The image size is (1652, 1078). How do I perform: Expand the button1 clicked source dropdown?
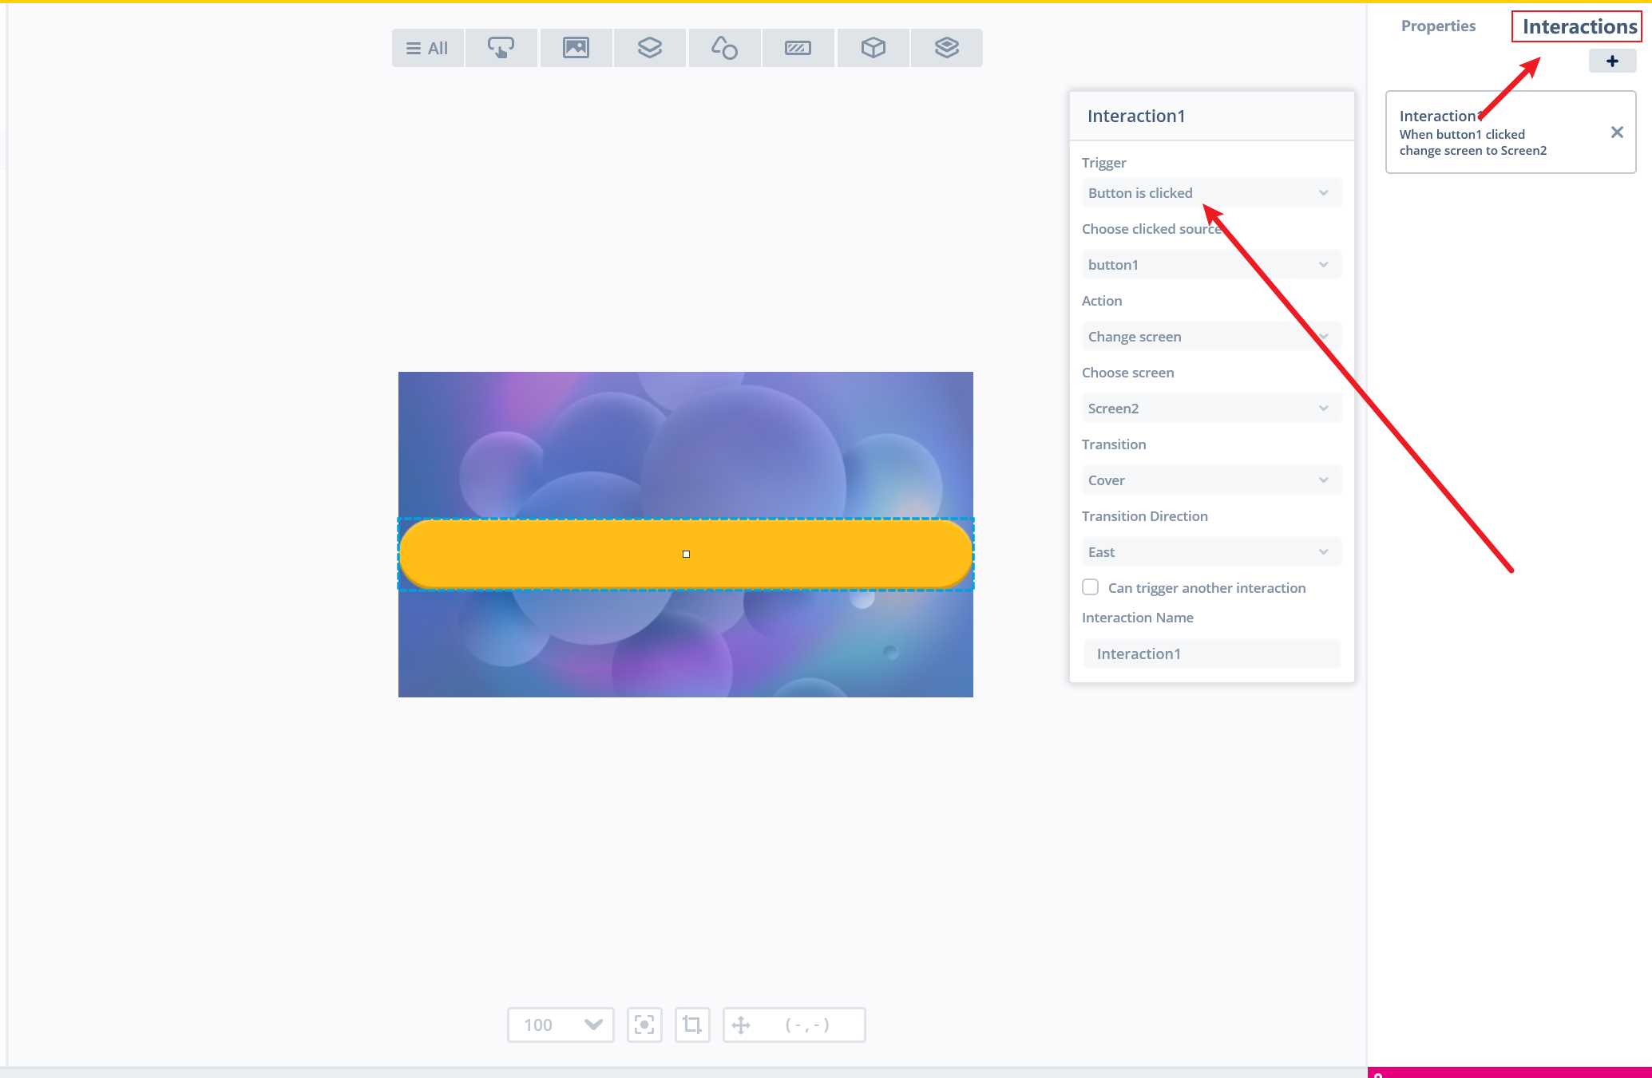point(1210,265)
